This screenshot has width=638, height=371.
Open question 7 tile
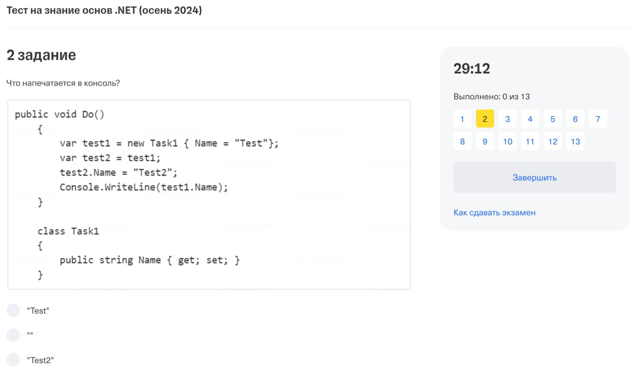pyautogui.click(x=598, y=119)
